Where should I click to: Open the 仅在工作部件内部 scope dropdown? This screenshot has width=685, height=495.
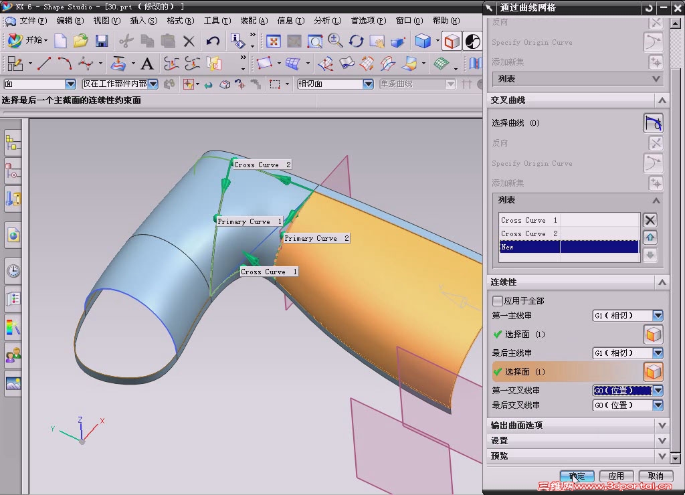(x=153, y=84)
